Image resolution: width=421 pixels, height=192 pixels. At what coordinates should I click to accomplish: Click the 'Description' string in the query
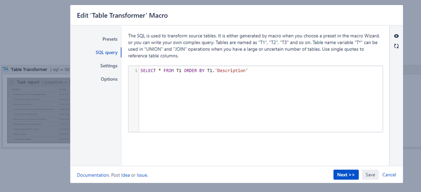[231, 71]
